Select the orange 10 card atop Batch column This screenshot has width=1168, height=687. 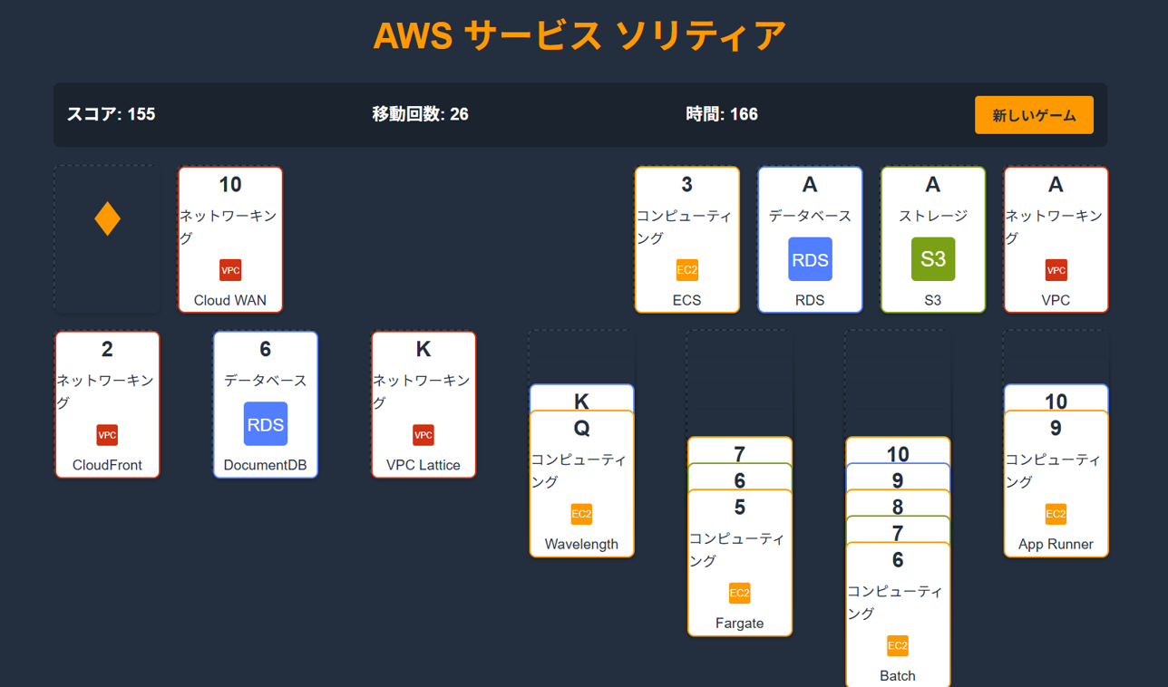tap(898, 450)
